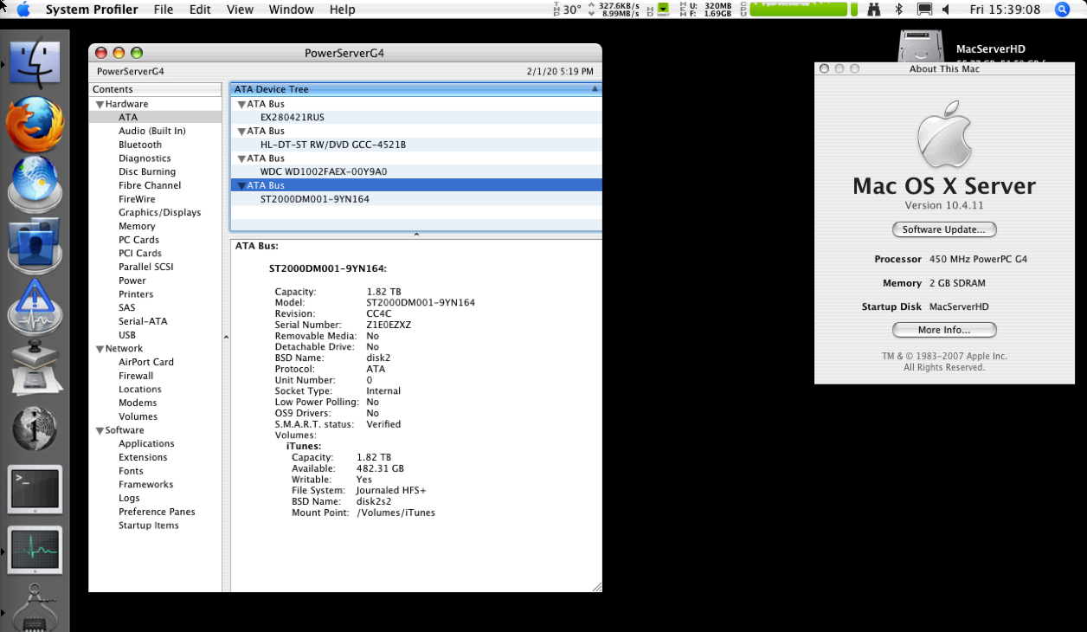Select Audio (Built In) in Contents
This screenshot has width=1087, height=632.
(152, 131)
